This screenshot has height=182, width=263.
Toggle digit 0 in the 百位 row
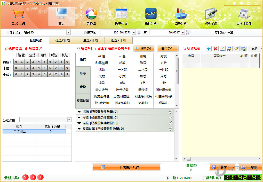click(16, 62)
